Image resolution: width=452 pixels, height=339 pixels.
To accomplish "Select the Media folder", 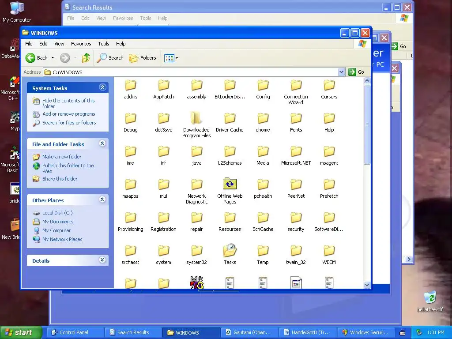I will tap(263, 156).
